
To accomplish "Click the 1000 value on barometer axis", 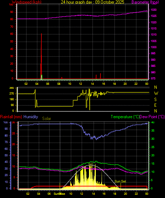I will pyautogui.click(x=153, y=47).
